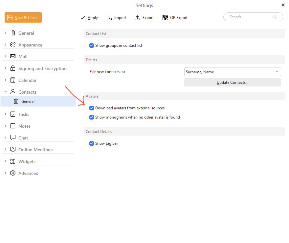289x243 pixels.
Task: Uncheck Download avatars from external sources
Action: [x=92, y=108]
